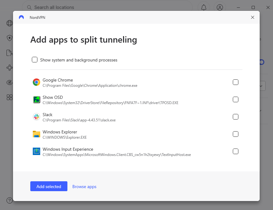
Task: Tick the Slack app checkbox
Action: (235, 117)
